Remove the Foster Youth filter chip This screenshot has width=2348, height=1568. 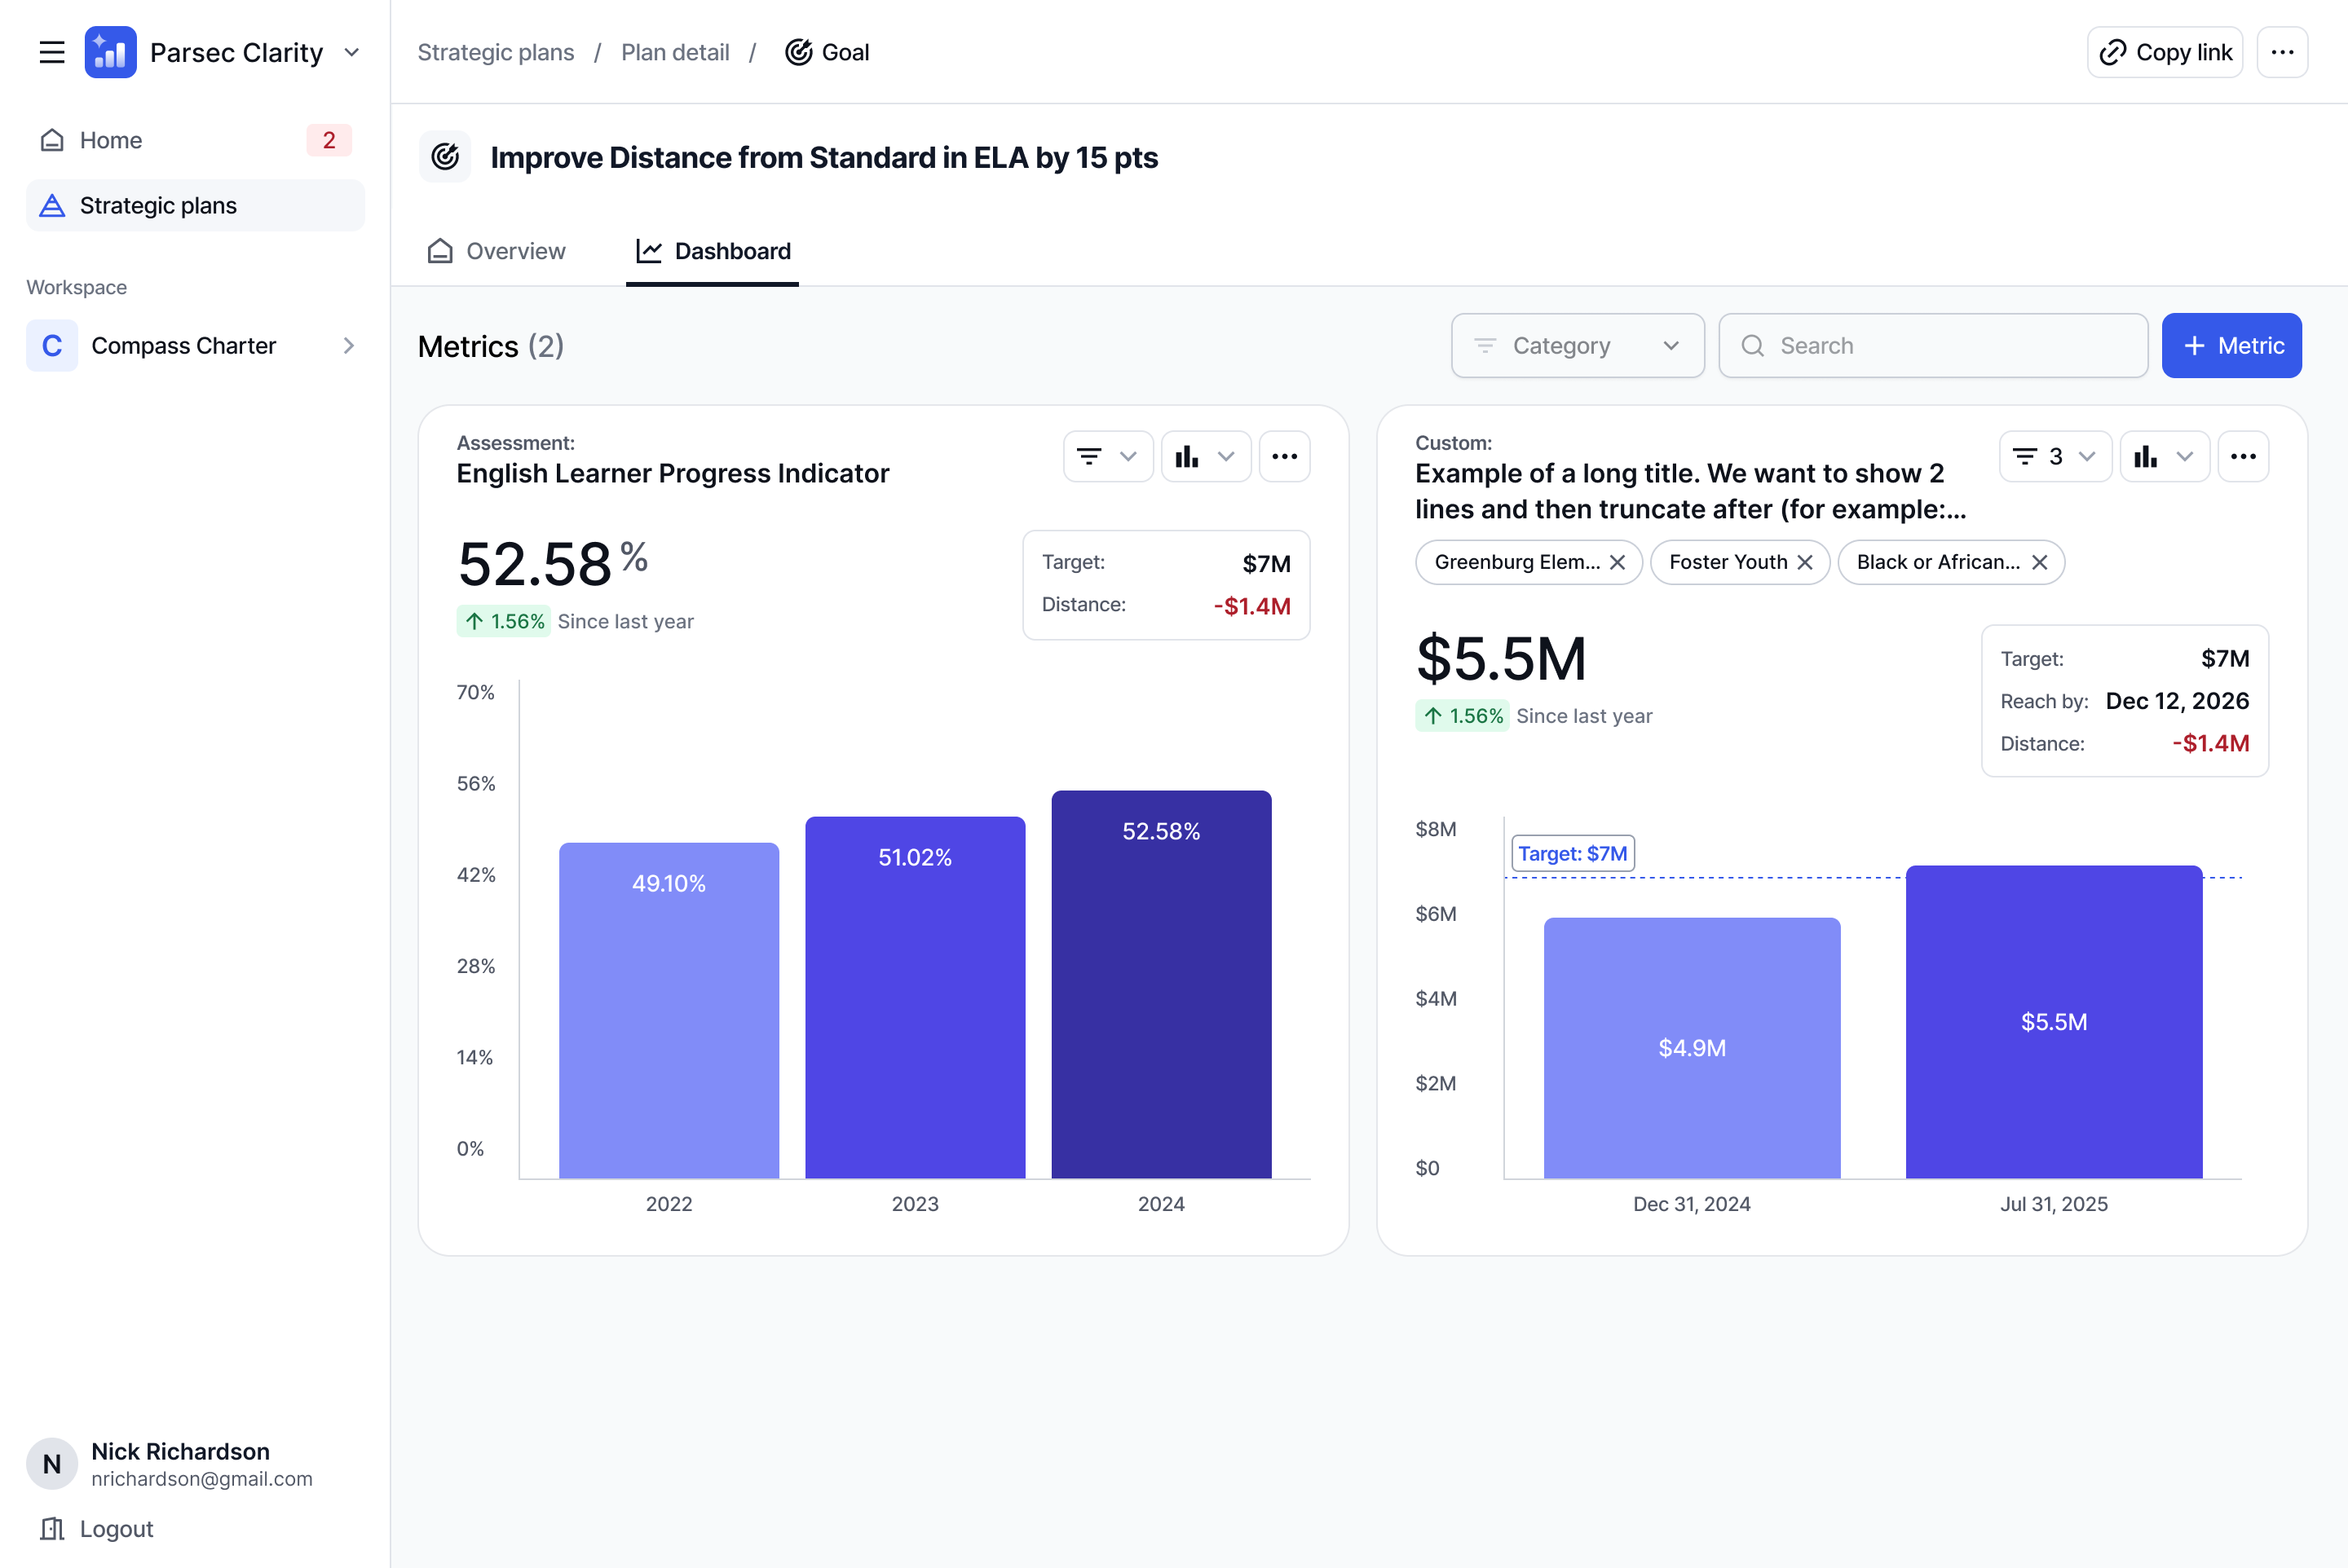point(1805,562)
